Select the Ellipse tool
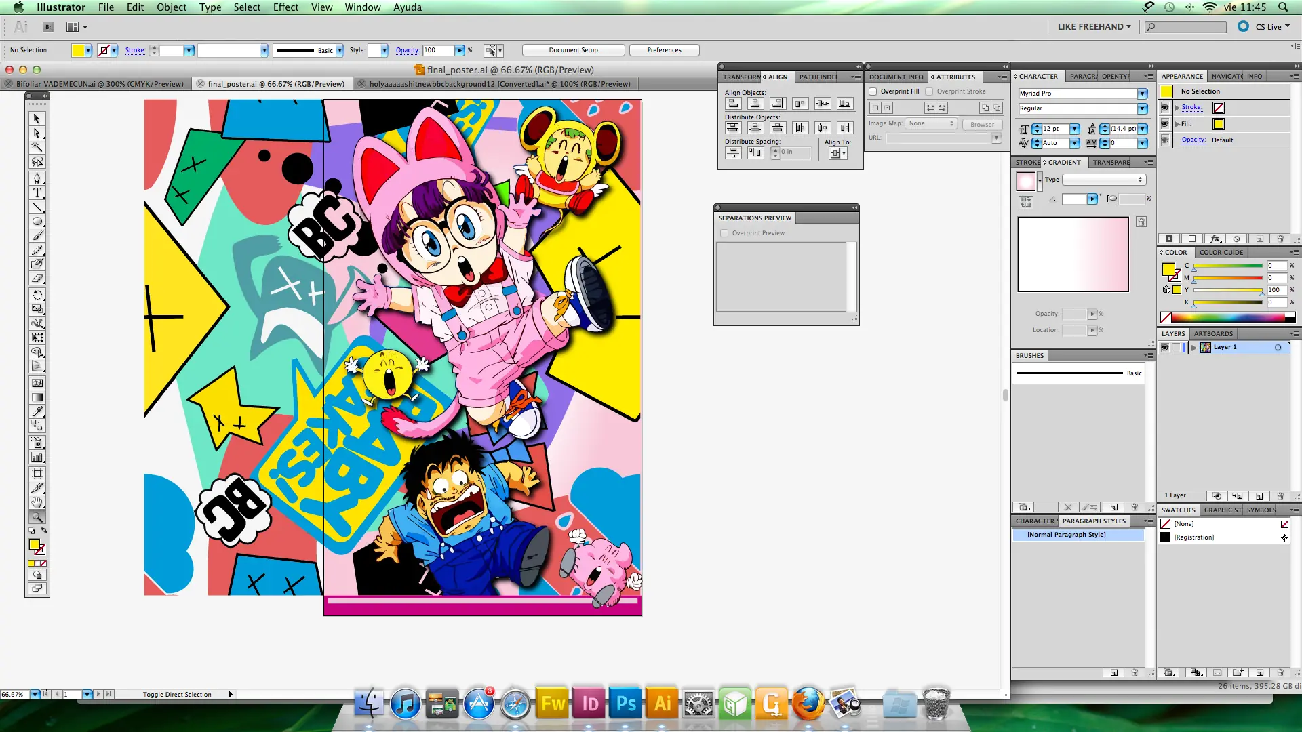1302x732 pixels. pos(37,222)
